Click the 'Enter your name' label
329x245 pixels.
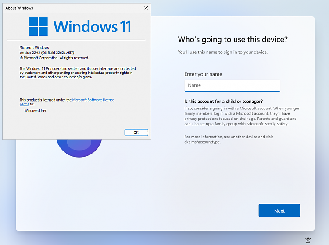(x=203, y=74)
